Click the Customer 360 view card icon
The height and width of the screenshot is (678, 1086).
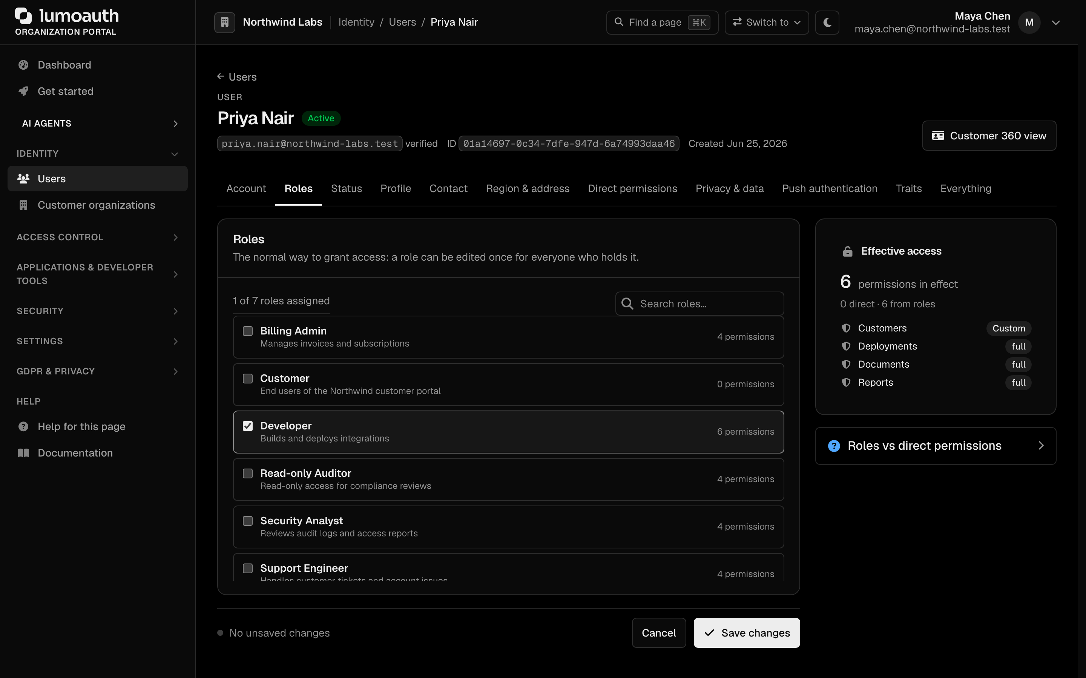coord(938,136)
